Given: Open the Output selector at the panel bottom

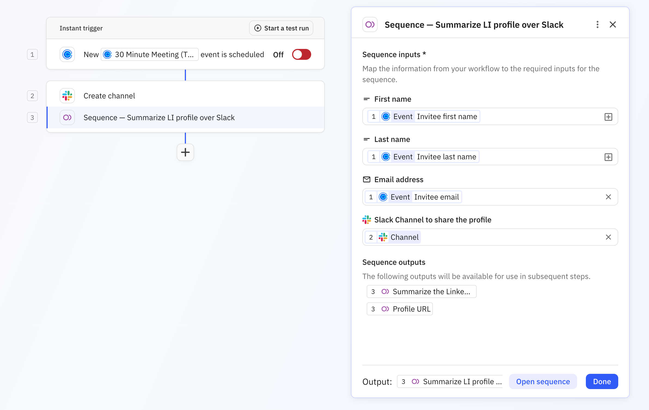Looking at the screenshot, I should pyautogui.click(x=450, y=381).
